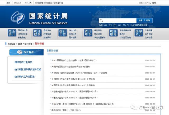The height and width of the screenshot is (115, 169).
Task: Open sidebar item 统计用区划和城乡划分代码
Action: click(x=28, y=69)
